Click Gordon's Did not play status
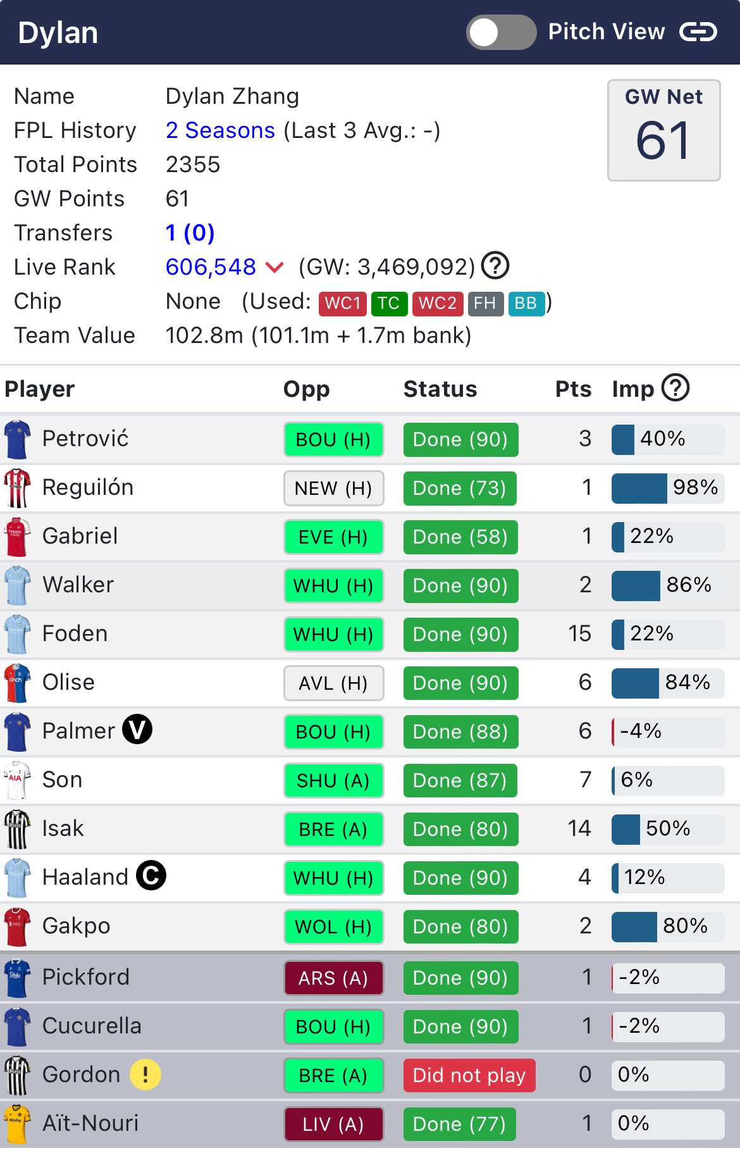The width and height of the screenshot is (740, 1153). pos(469,1075)
